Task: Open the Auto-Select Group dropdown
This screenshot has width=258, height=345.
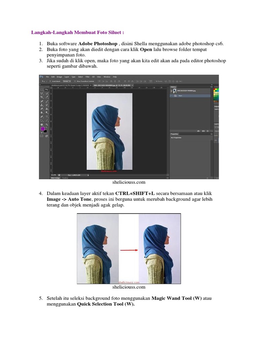Action: pyautogui.click(x=67, y=81)
